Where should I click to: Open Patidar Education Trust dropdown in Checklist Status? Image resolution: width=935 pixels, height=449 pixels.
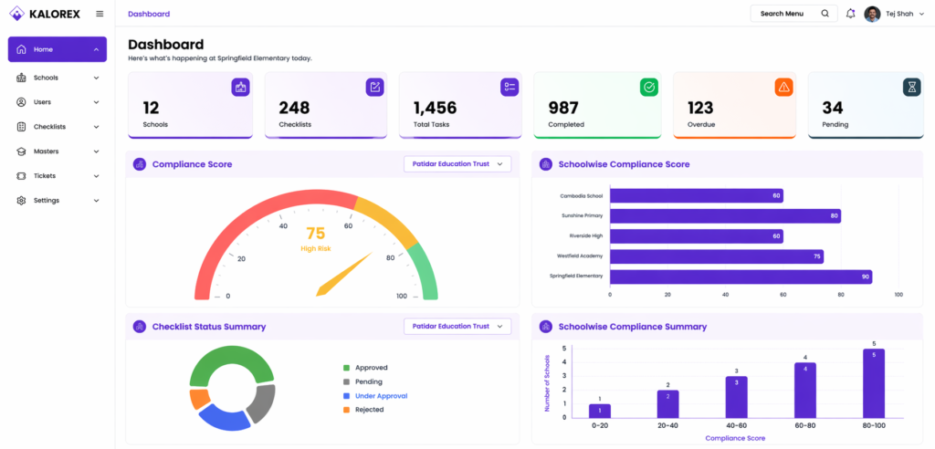[x=457, y=326]
